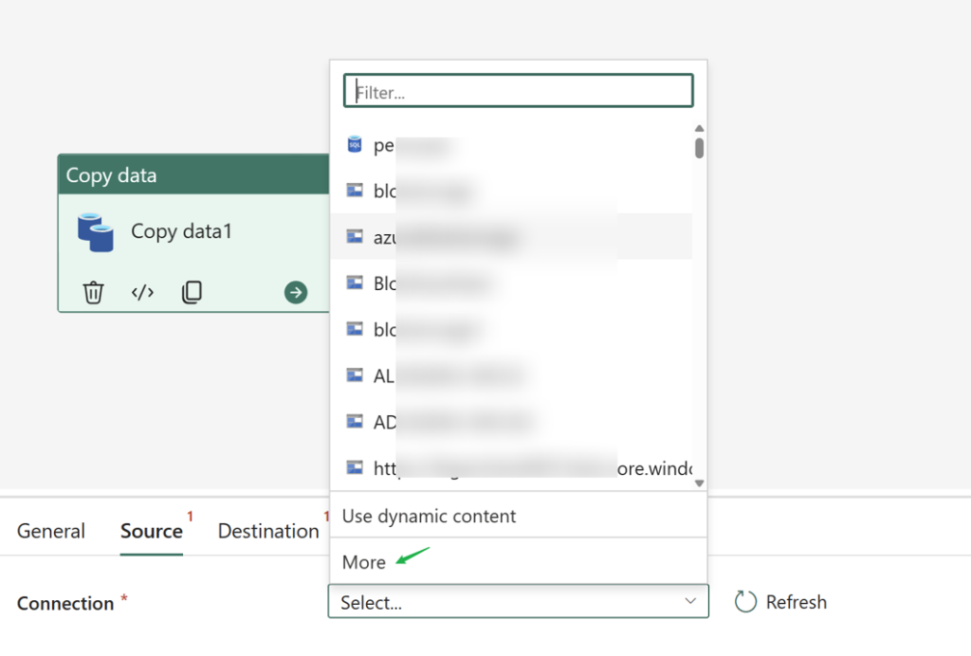Click into the Filter search field
This screenshot has height=656, width=971.
(519, 91)
